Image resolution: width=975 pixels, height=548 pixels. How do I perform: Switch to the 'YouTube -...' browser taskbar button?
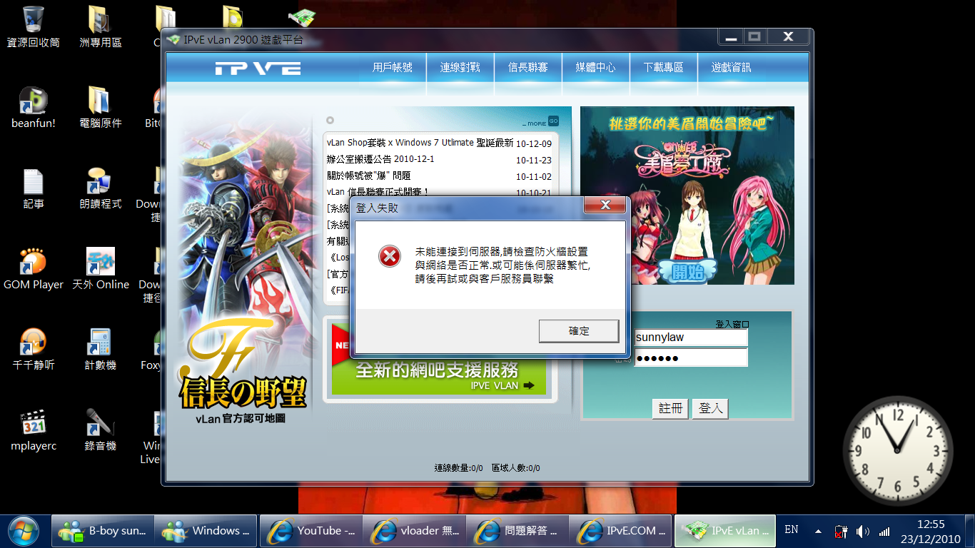310,531
